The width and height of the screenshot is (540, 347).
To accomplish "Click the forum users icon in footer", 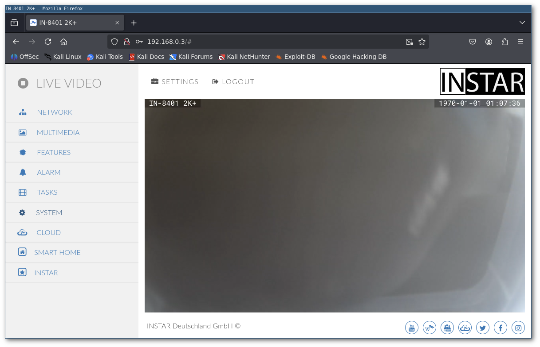I will [x=447, y=328].
